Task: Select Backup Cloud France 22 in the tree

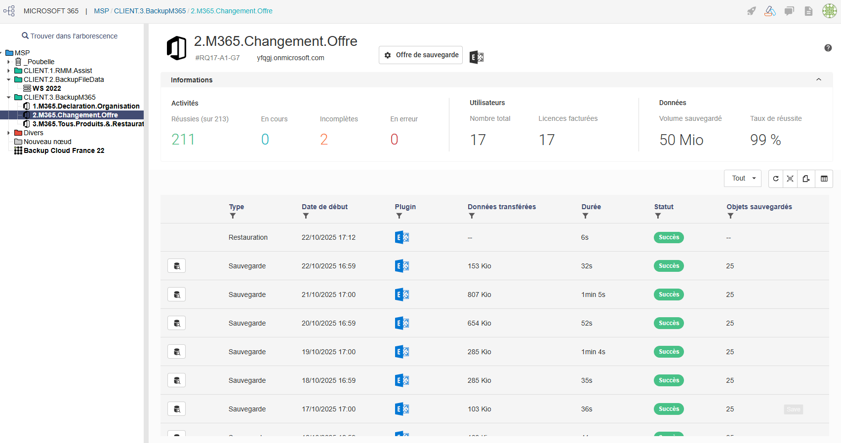Action: coord(64,150)
